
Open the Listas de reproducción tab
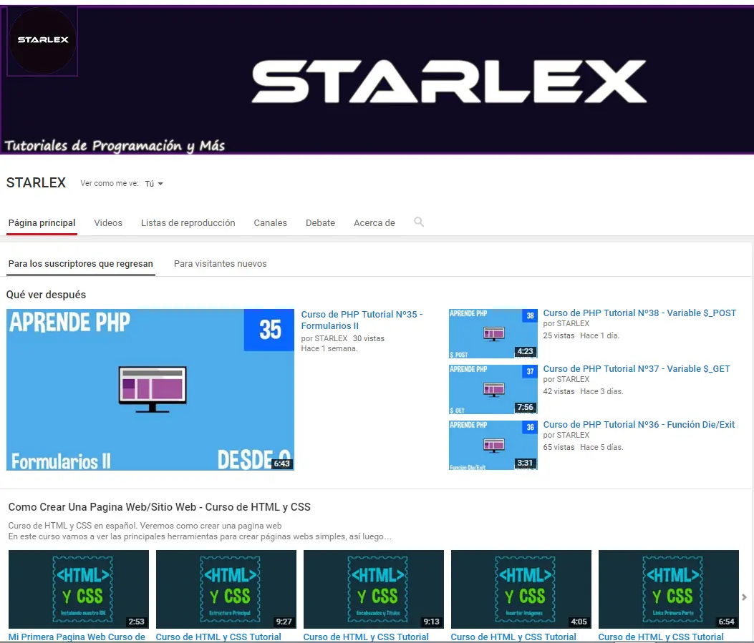[188, 223]
